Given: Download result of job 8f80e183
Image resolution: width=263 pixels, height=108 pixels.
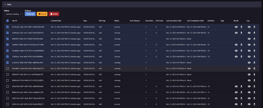Looking at the screenshot, I should click(241, 92).
